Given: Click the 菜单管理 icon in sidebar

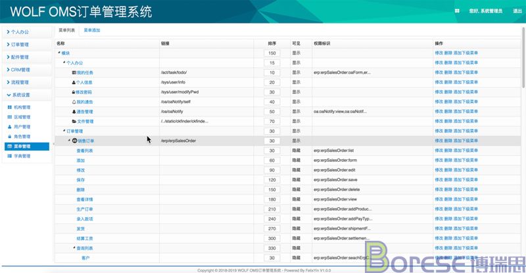Looking at the screenshot, I should point(9,146).
